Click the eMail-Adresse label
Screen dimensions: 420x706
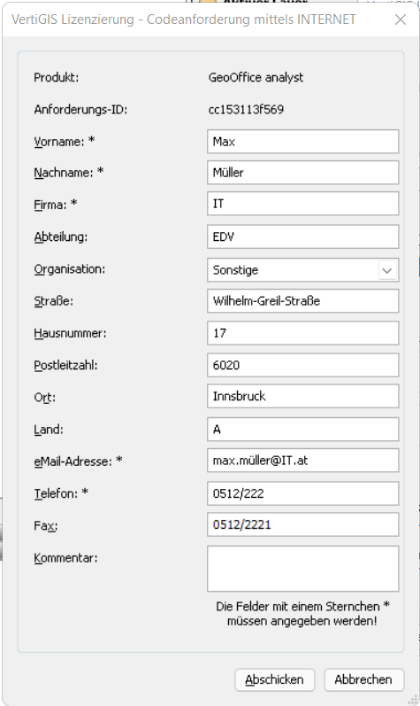pos(78,462)
